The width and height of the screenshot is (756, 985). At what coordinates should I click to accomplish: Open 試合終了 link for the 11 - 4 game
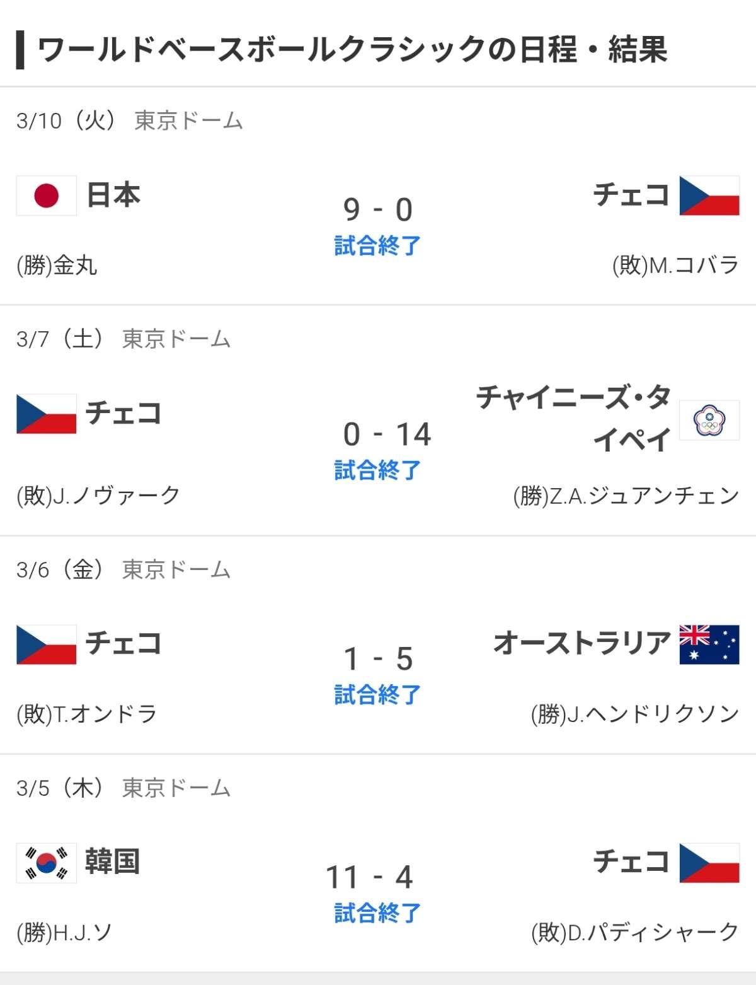[x=377, y=913]
